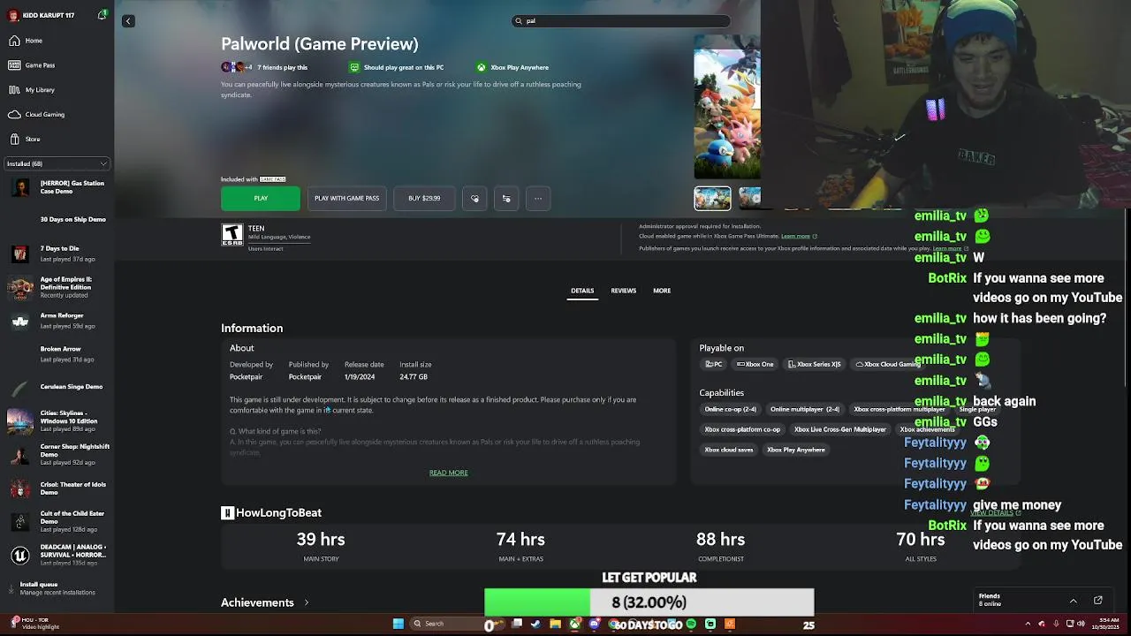Open Install queue manage recent installations
1131x636 pixels.
coord(57,588)
